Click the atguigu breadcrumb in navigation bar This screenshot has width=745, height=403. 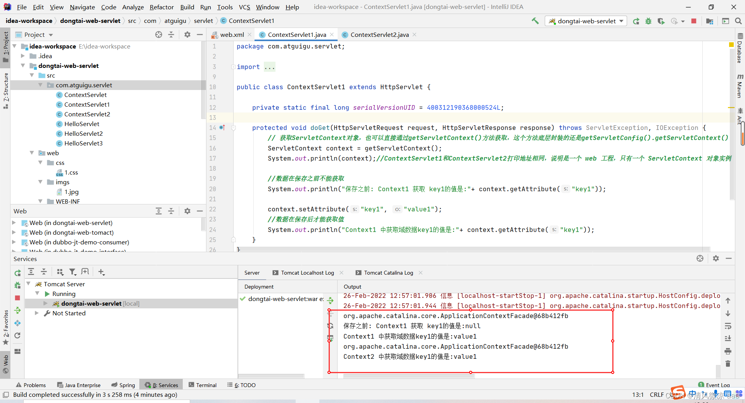tap(175, 21)
